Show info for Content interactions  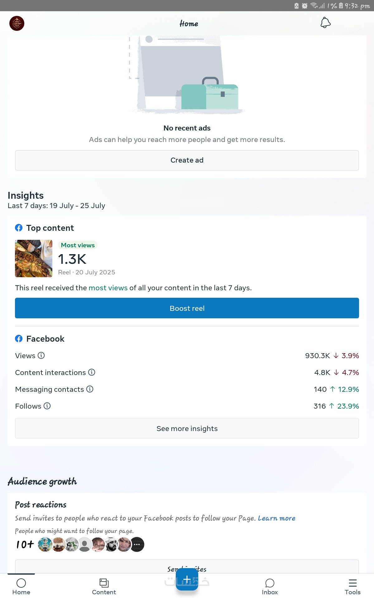pyautogui.click(x=92, y=372)
